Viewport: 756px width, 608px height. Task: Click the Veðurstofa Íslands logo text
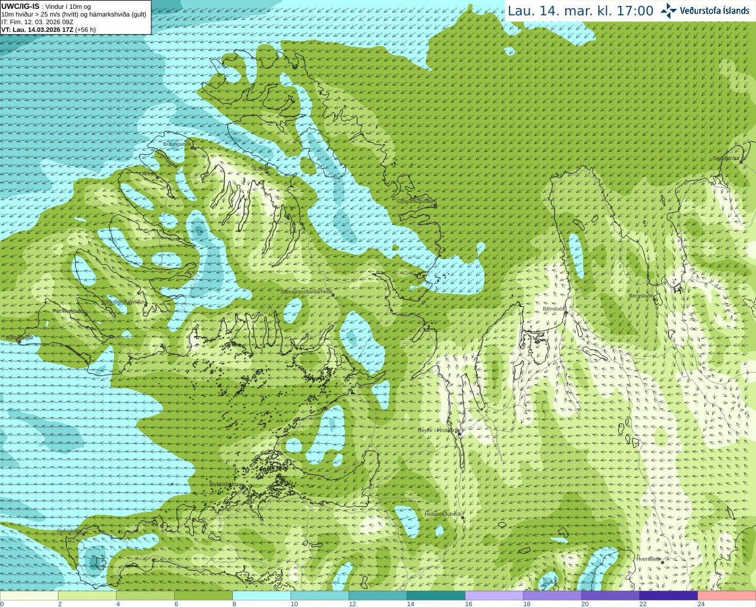[715, 11]
